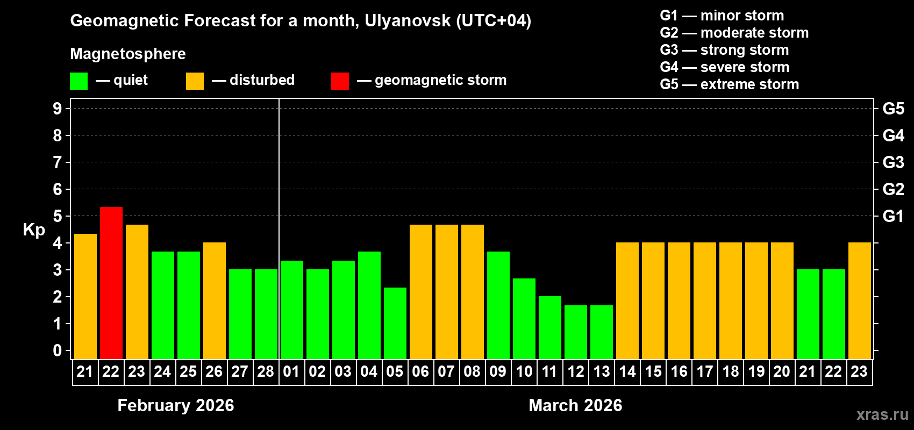Screen dimensions: 914x430
Task: Click the Kp axis label
Action: coord(34,230)
